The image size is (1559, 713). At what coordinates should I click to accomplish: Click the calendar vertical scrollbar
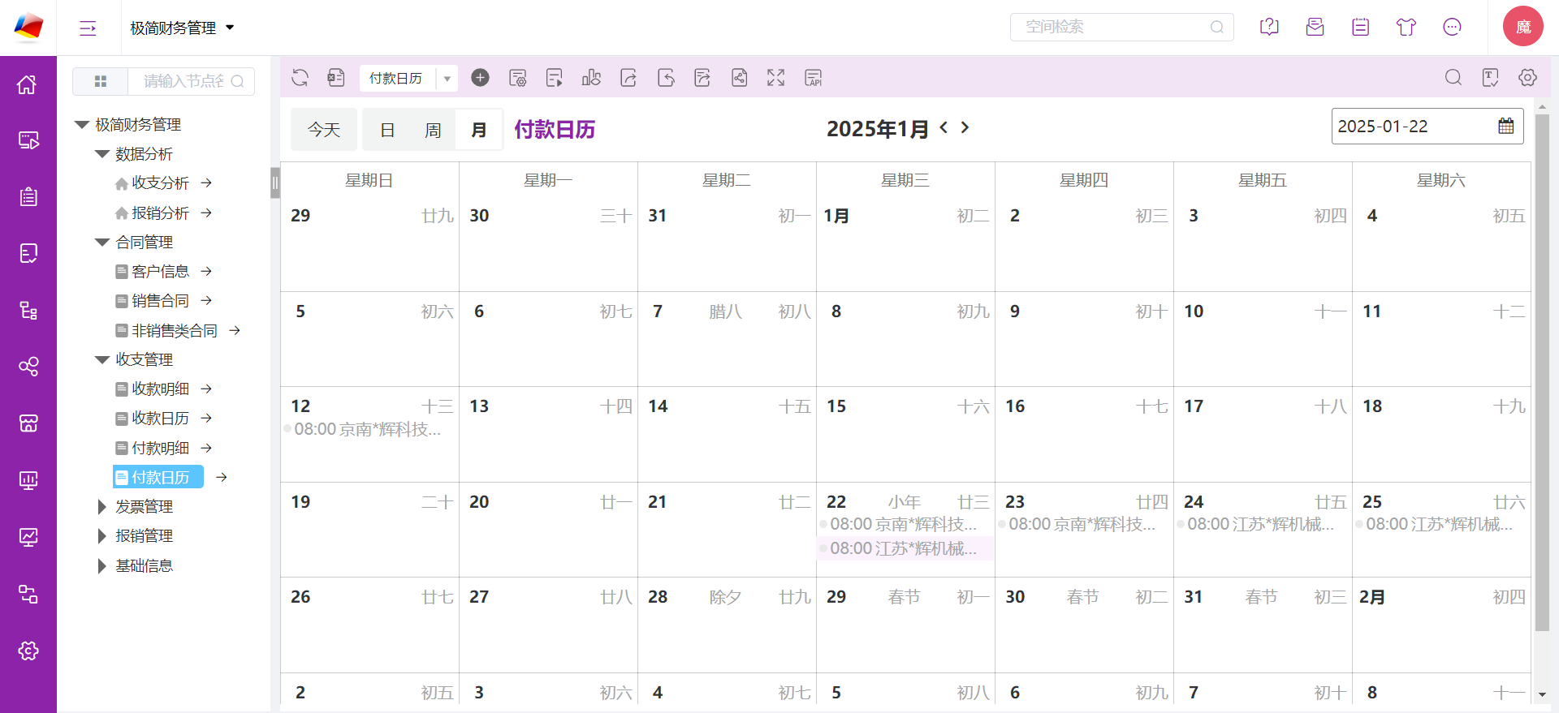[x=1542, y=372]
